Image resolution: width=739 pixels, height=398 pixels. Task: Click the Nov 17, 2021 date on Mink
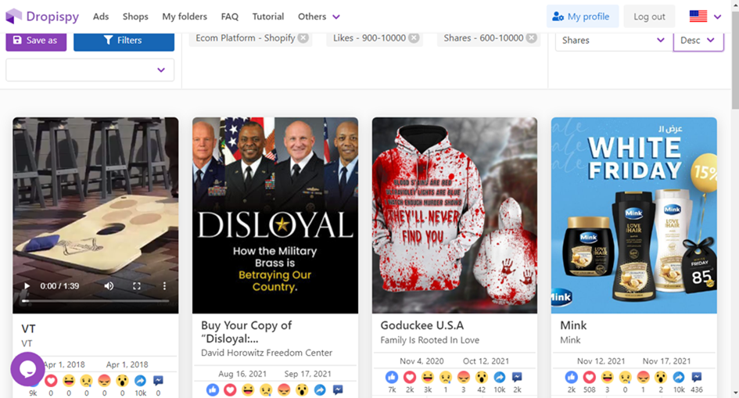click(x=666, y=361)
